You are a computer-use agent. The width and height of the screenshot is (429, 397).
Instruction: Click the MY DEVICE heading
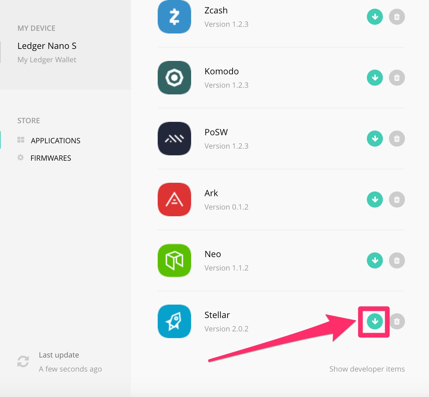36,28
